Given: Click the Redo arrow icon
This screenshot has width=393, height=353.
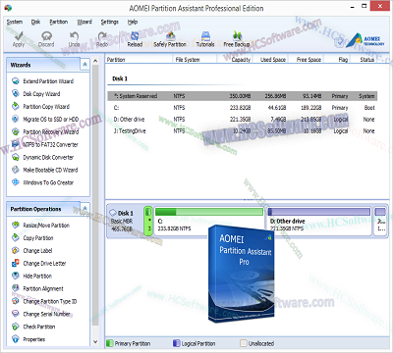Looking at the screenshot, I should point(102,36).
